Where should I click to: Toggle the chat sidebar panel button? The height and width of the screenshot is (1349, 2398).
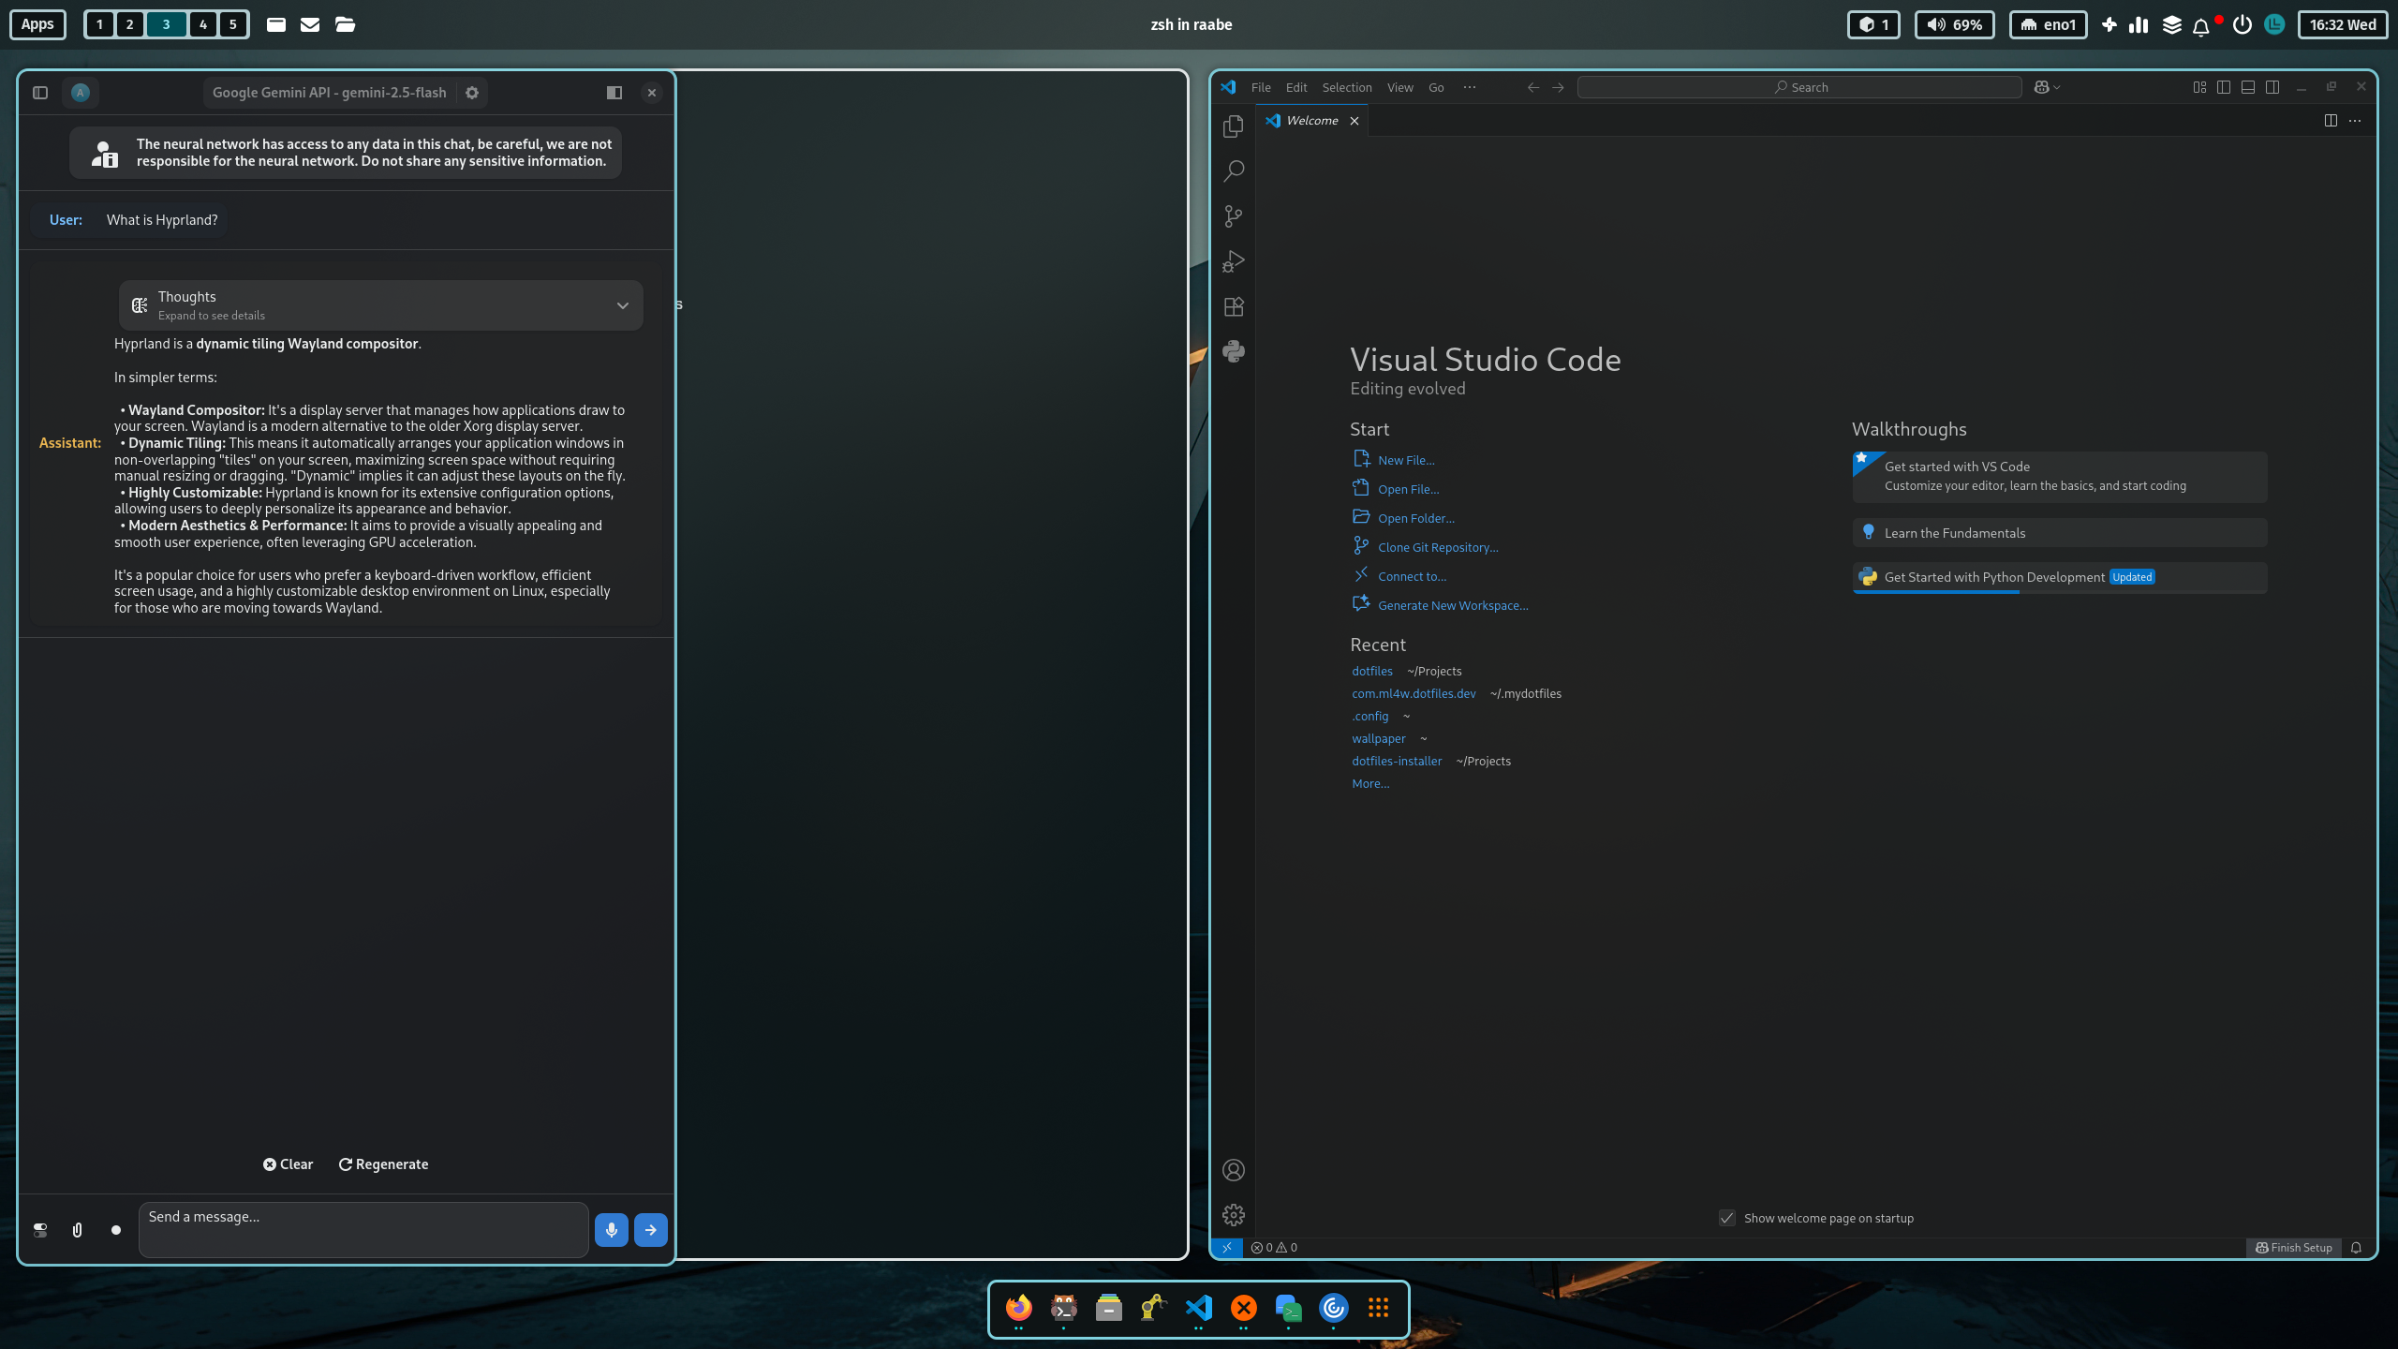pos(40,93)
